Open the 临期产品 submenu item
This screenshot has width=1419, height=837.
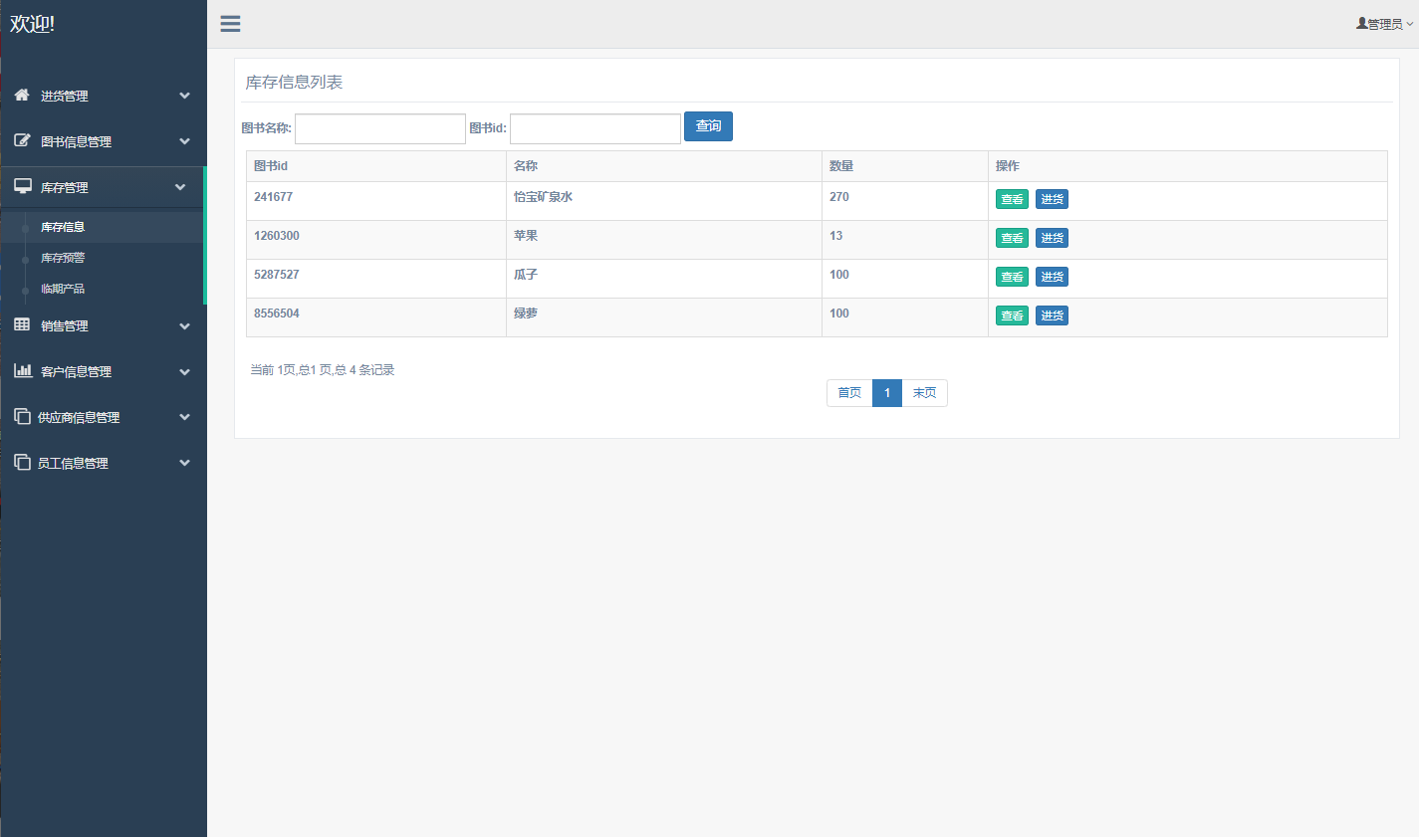point(63,289)
